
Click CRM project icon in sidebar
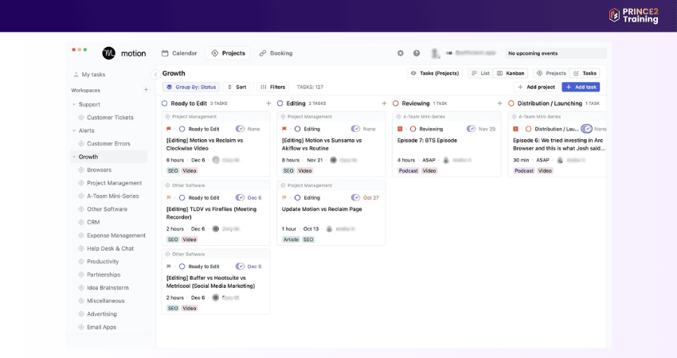[x=81, y=222]
